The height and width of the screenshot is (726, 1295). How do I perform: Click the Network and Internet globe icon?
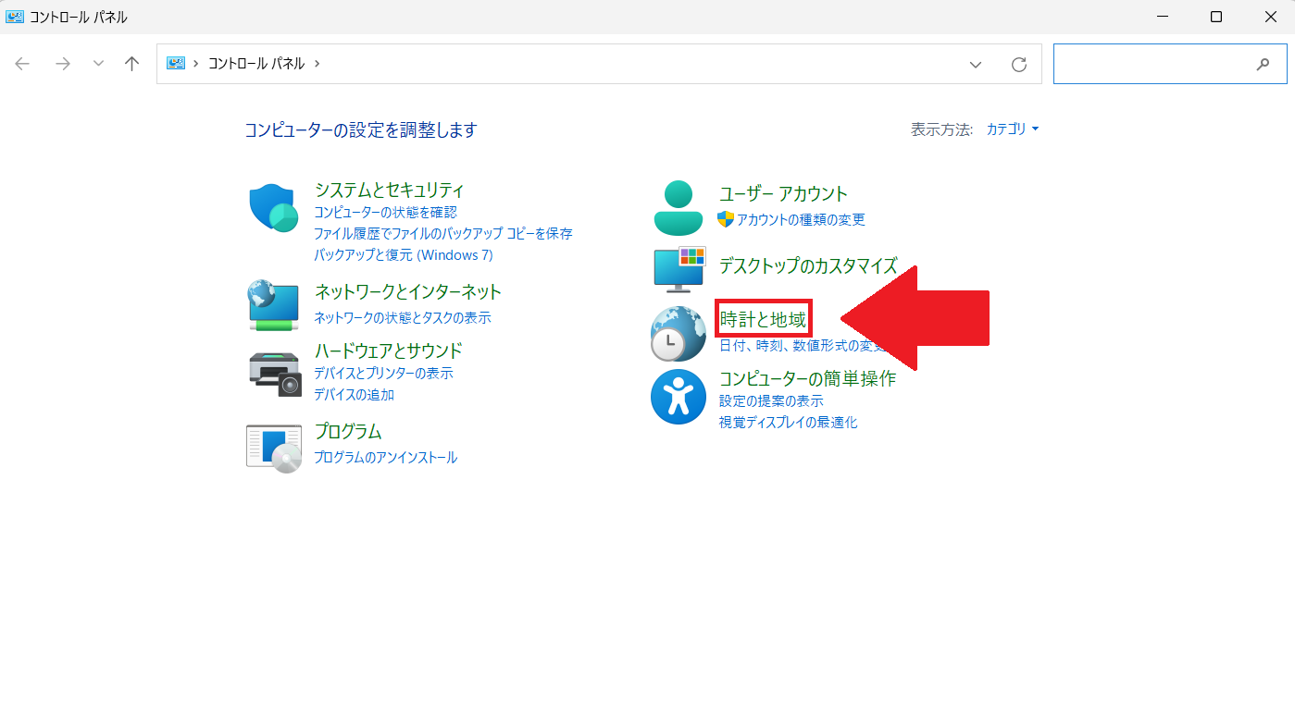273,306
